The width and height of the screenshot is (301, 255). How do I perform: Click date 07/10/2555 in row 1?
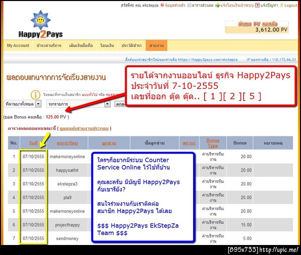coord(34,156)
